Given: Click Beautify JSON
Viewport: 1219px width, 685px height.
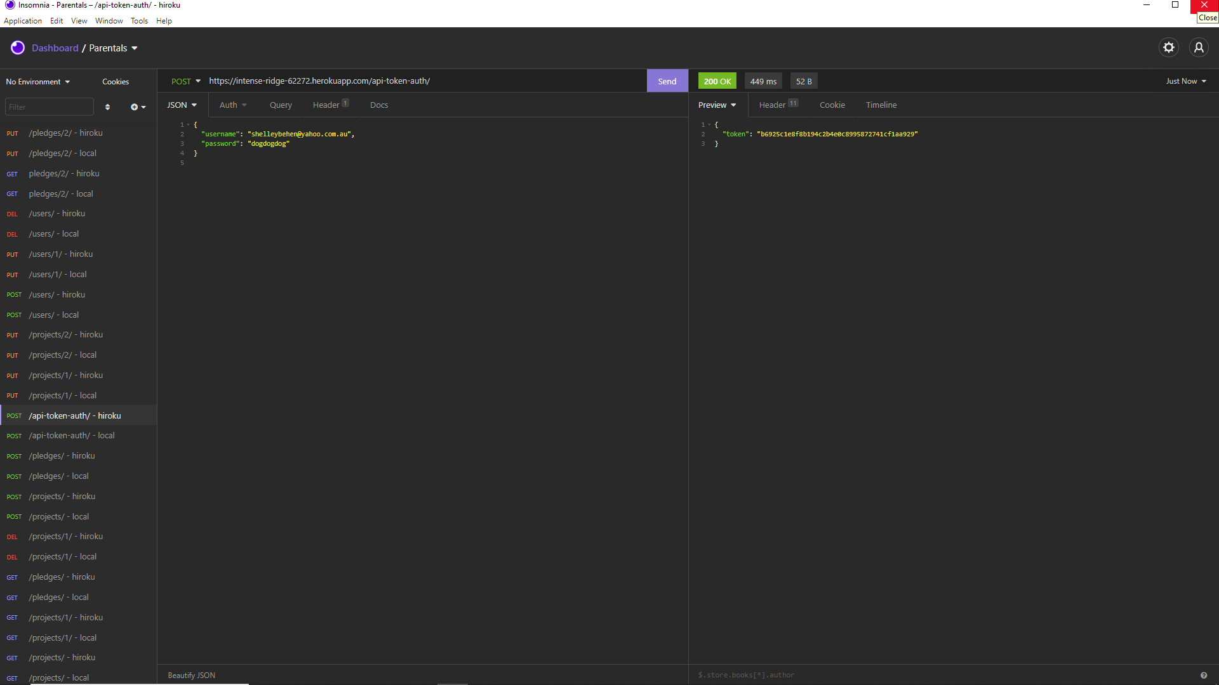Looking at the screenshot, I should click(191, 675).
